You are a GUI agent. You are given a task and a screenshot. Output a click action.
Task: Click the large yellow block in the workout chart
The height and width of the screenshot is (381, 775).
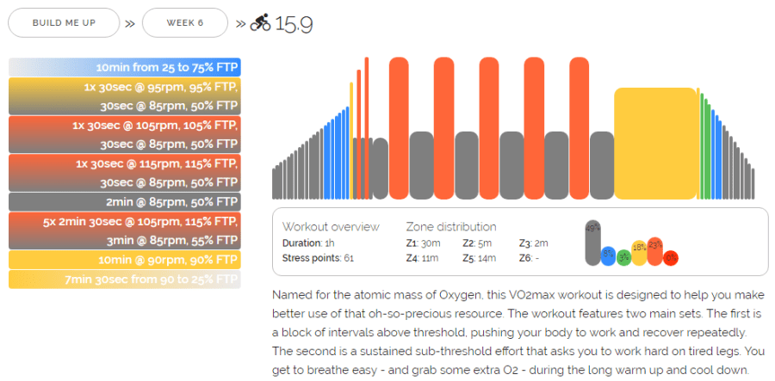tap(654, 143)
